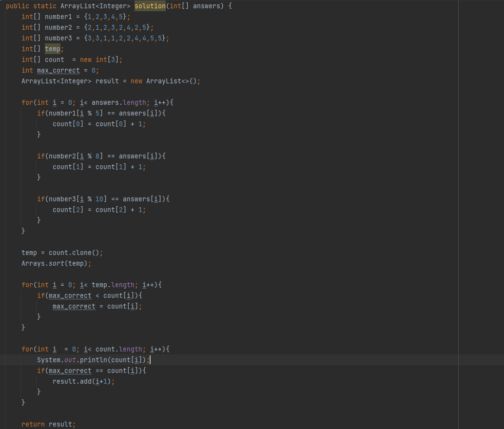
Task: Click the line "int max_correct = 0;"
Action: [x=60, y=70]
